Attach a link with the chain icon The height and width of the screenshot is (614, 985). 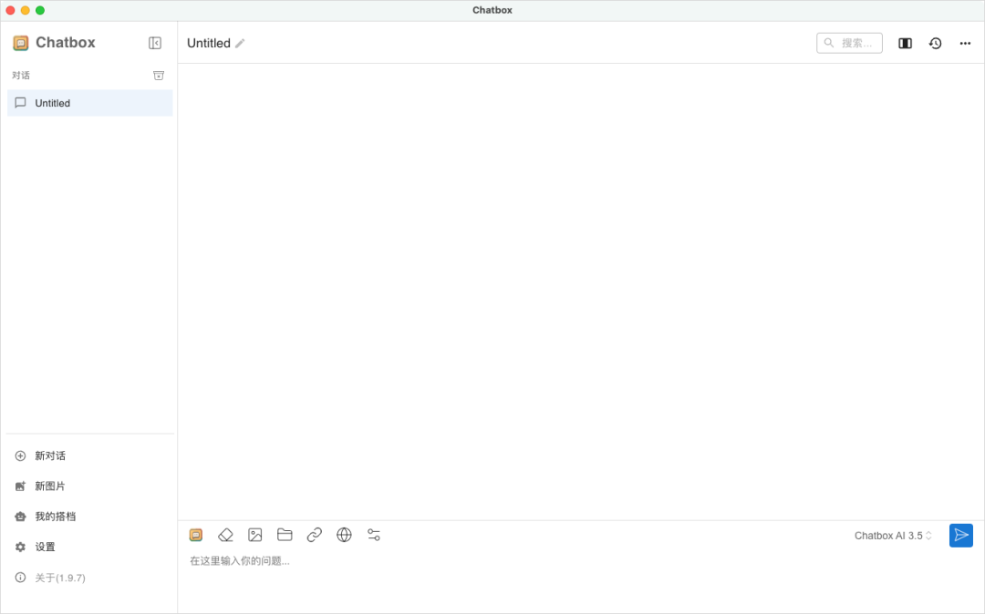click(314, 535)
